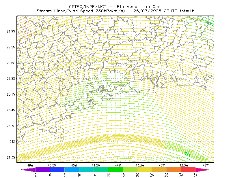Click legend value 20
Viewport: 231px width, 178px height.
(x=137, y=175)
